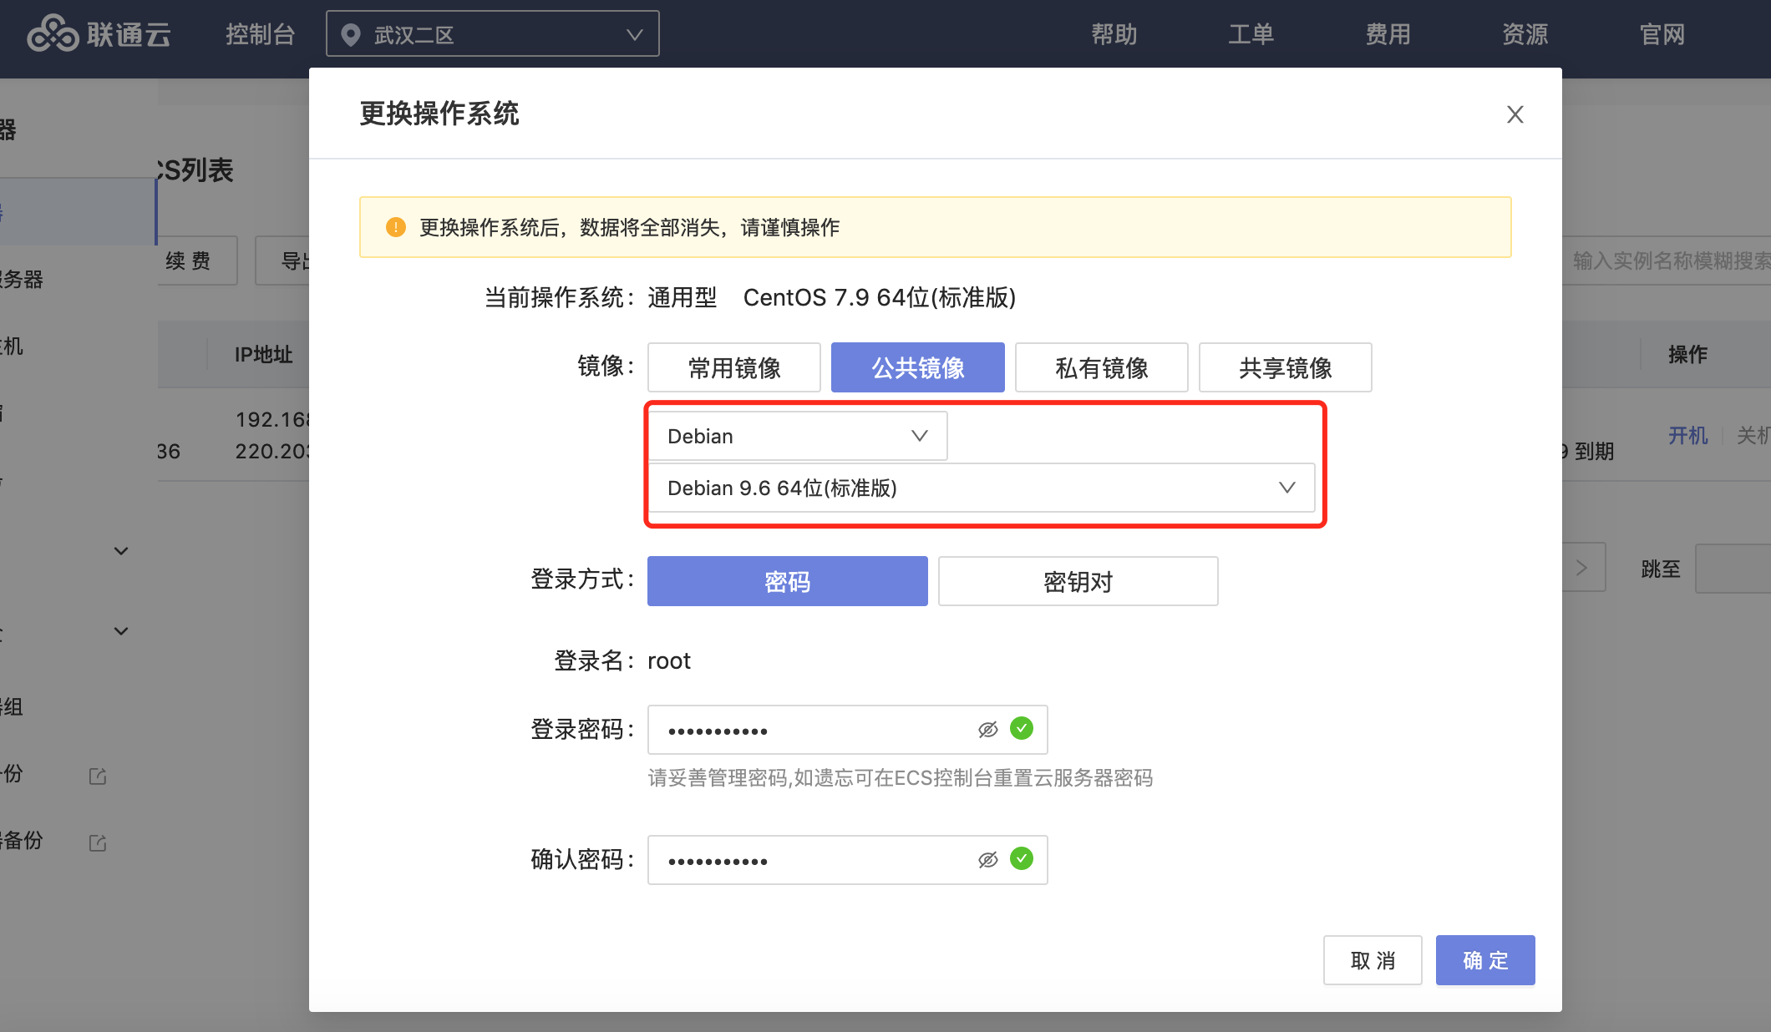Select 密钥对 login method
Viewport: 1771px width, 1032px height.
[1078, 581]
